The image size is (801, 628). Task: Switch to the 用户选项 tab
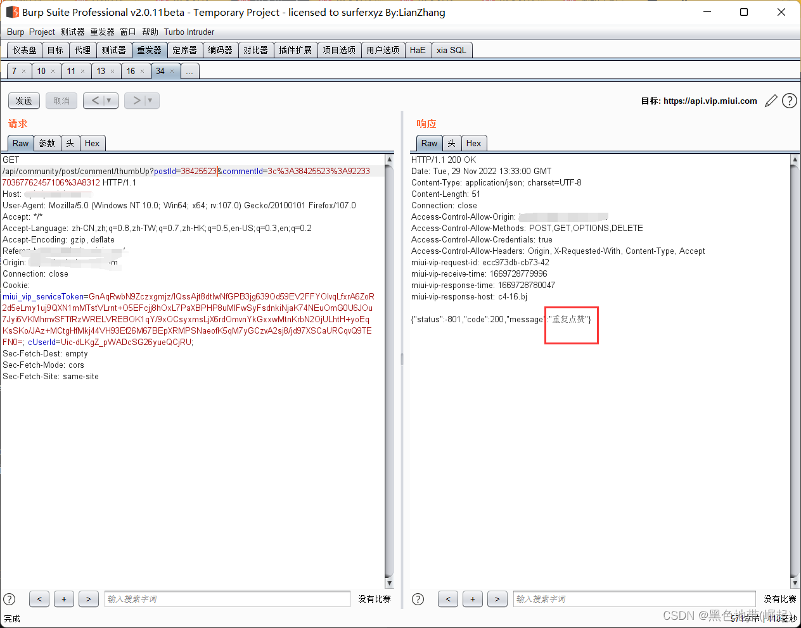point(383,50)
